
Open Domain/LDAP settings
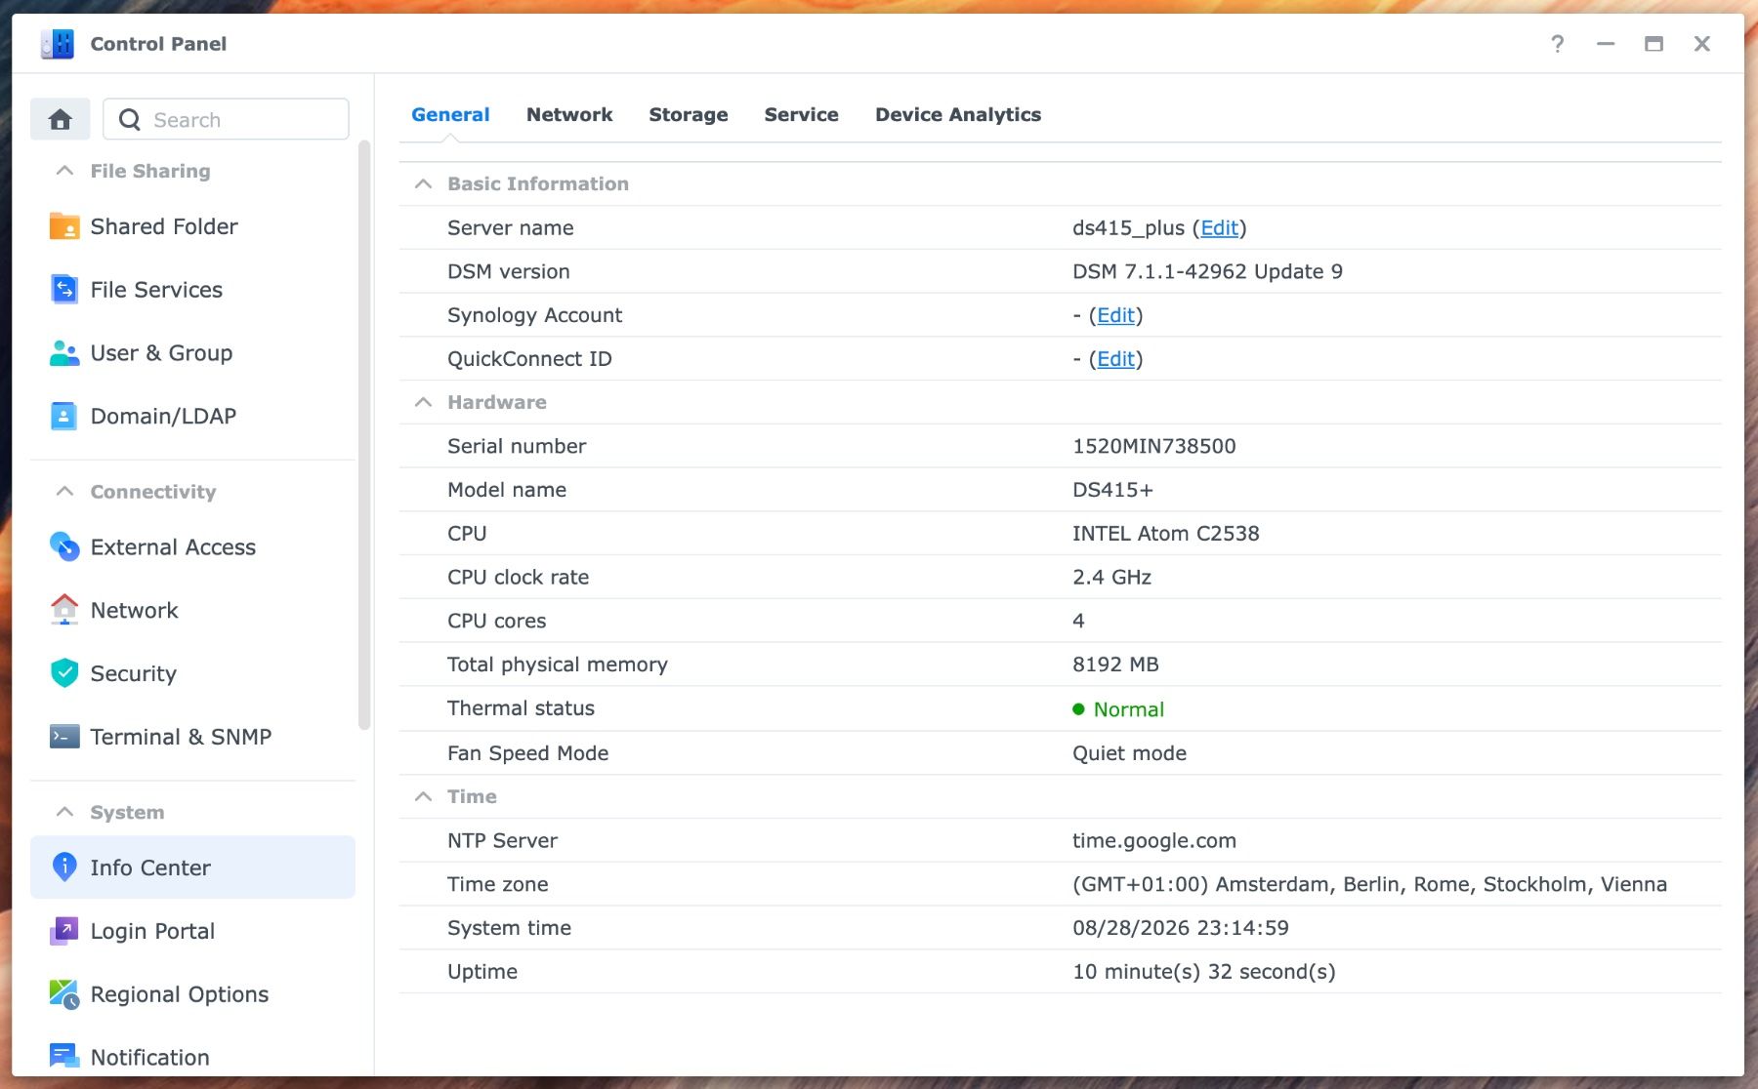click(x=192, y=416)
